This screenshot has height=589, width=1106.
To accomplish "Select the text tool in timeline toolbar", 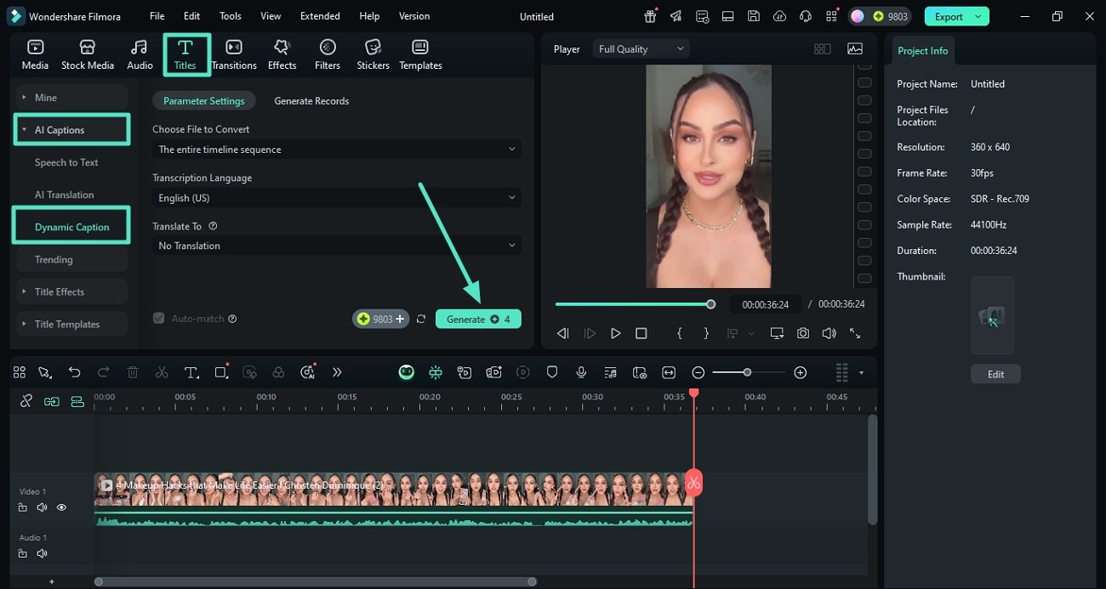I will click(191, 372).
